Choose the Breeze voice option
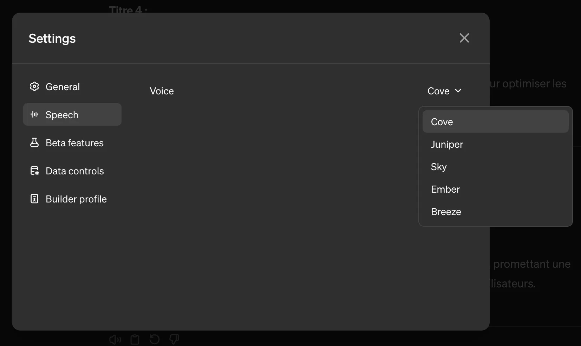 click(x=446, y=212)
